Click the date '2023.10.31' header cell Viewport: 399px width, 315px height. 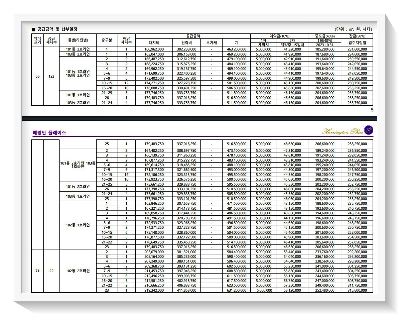[325, 45]
